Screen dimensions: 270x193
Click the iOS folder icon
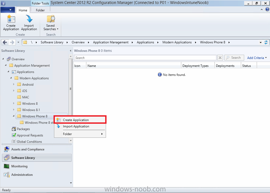point(19,91)
